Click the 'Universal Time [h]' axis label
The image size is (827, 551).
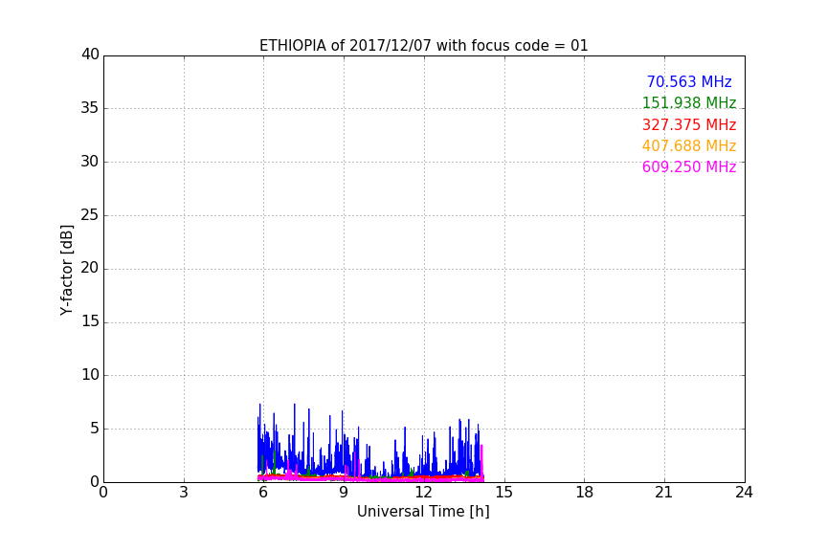click(423, 512)
